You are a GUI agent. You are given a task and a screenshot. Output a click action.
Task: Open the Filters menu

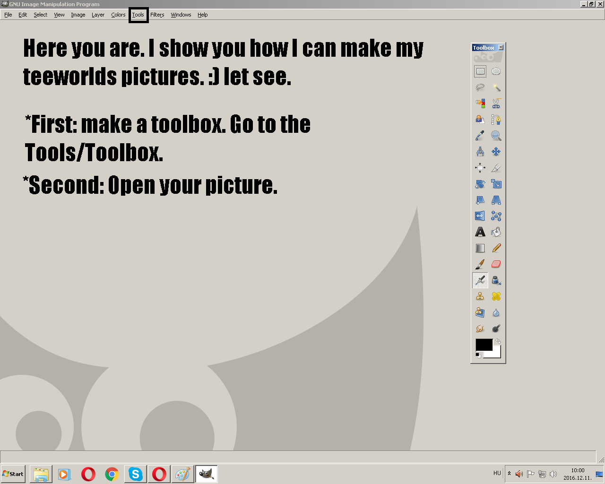click(157, 15)
